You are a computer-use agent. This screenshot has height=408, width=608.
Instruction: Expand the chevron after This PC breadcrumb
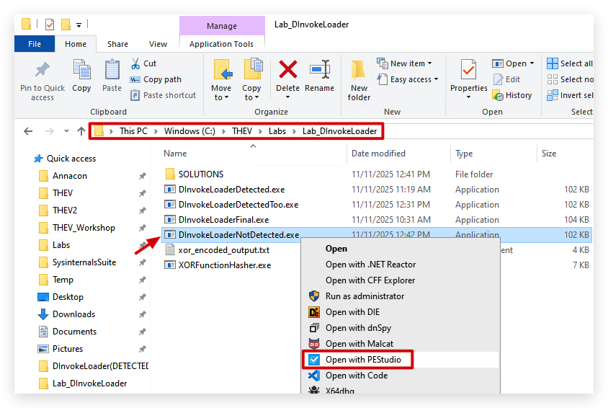coord(156,131)
